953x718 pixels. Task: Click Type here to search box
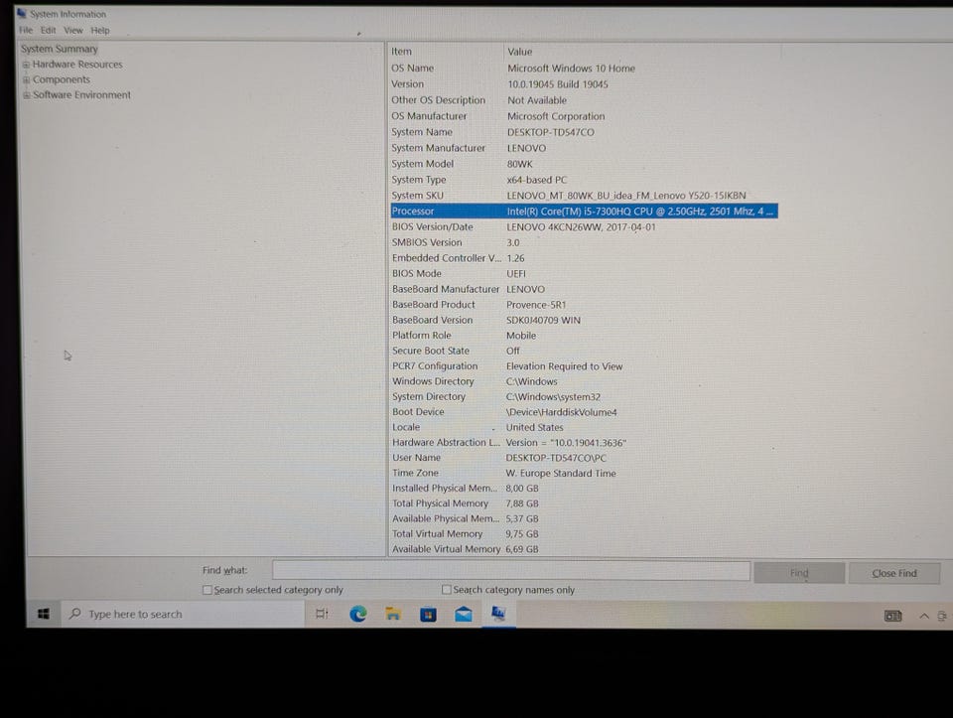(183, 614)
